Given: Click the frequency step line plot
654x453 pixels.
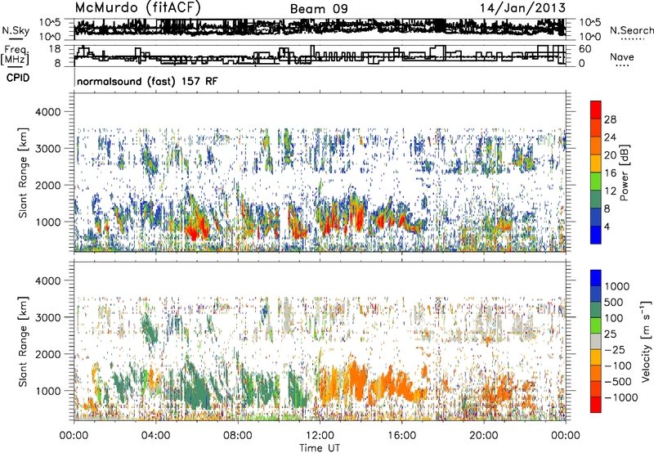Looking at the screenshot, I should (320, 55).
